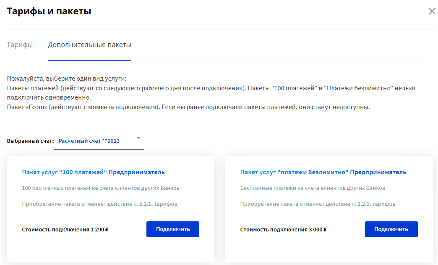Click the Пакеты платежей description line
This screenshot has width=438, height=265.
(x=211, y=93)
